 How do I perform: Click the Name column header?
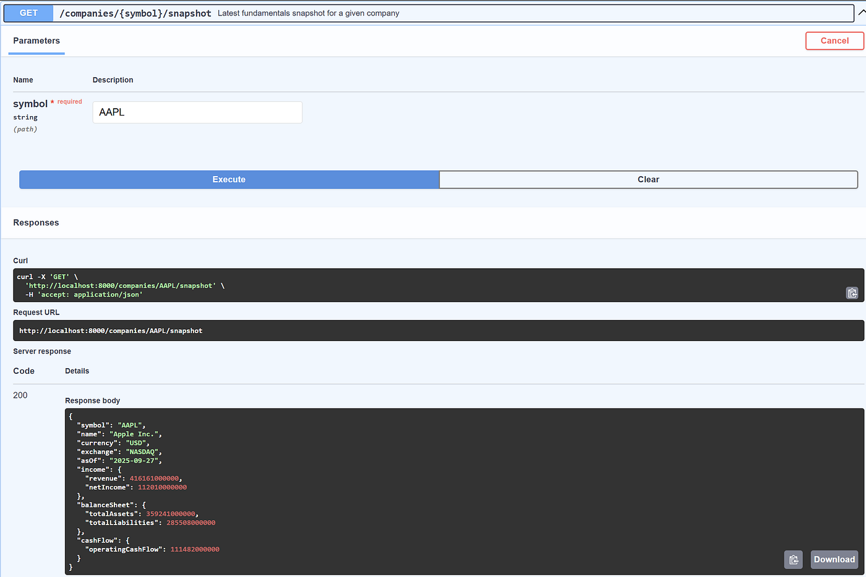pos(23,80)
